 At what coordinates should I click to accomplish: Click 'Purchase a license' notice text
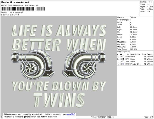[x=12, y=117]
